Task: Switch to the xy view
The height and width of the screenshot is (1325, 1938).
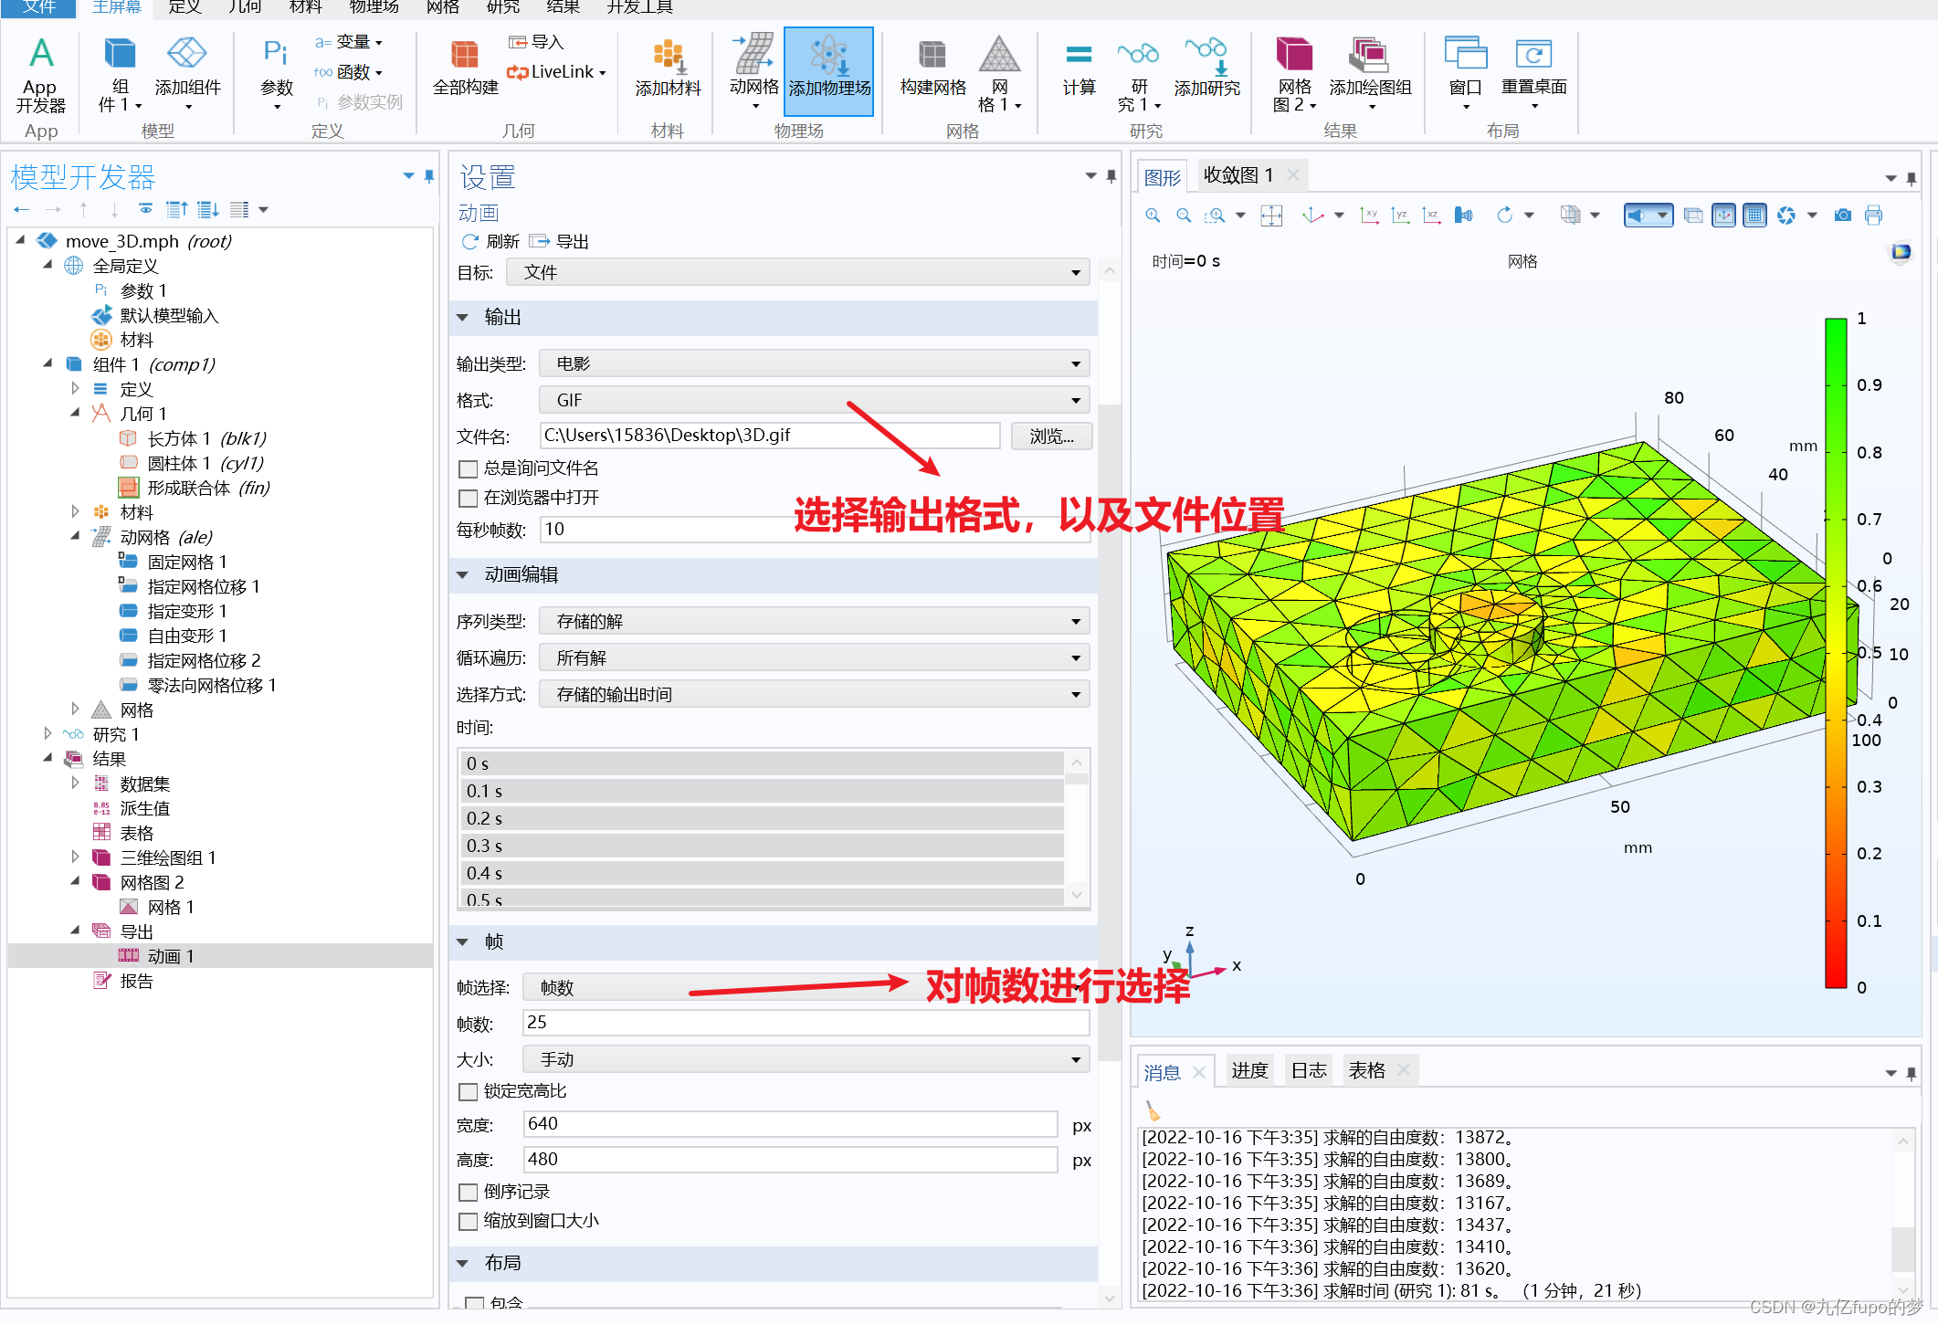Action: (1369, 216)
